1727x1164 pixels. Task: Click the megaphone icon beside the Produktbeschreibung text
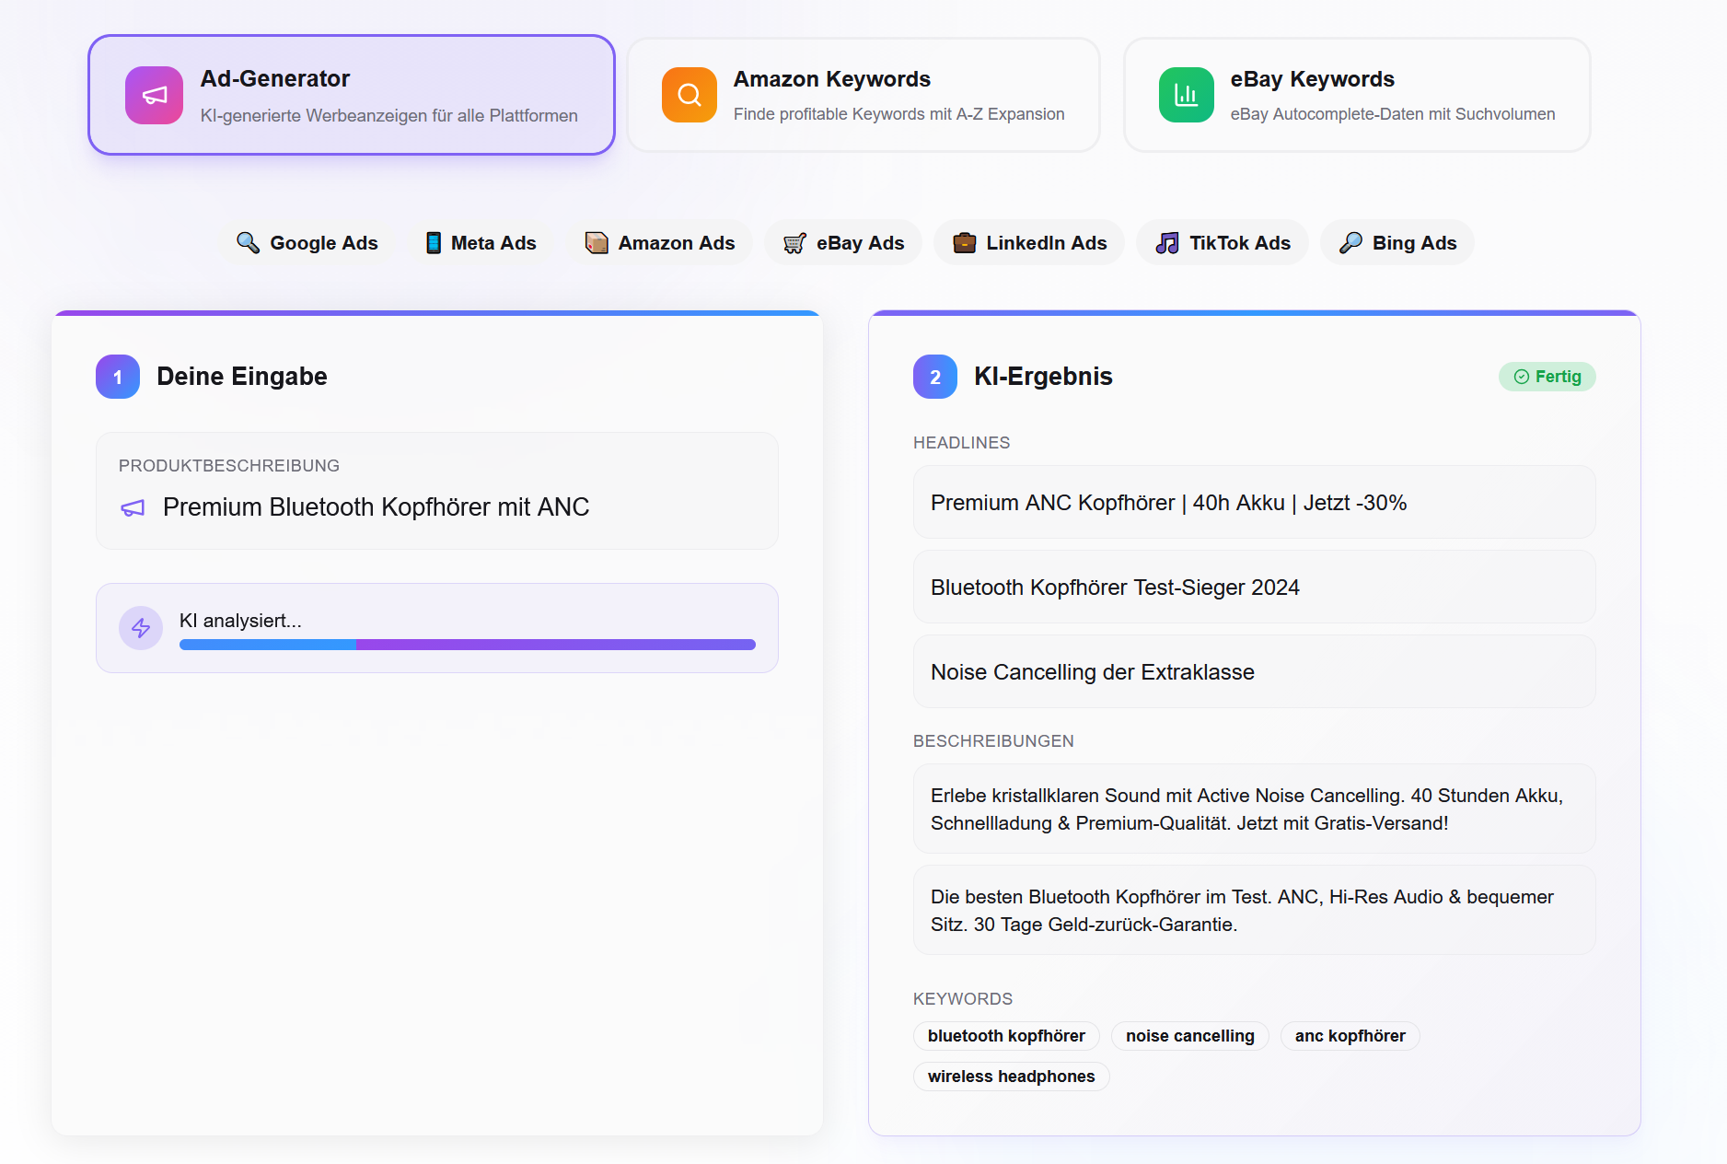pos(132,507)
